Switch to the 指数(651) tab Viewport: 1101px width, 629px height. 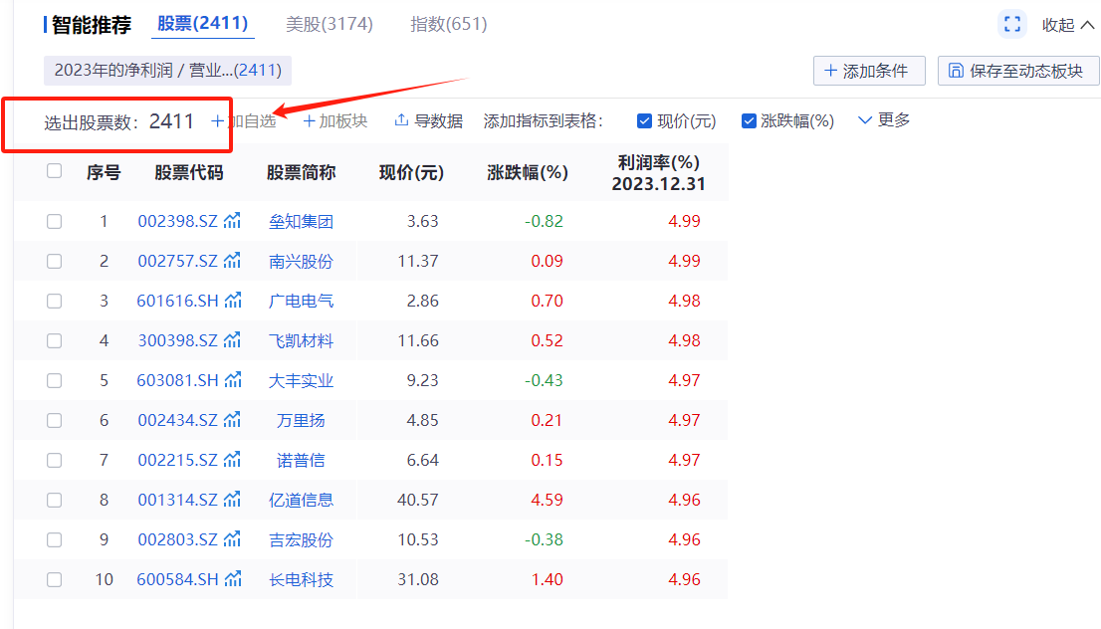pos(449,24)
